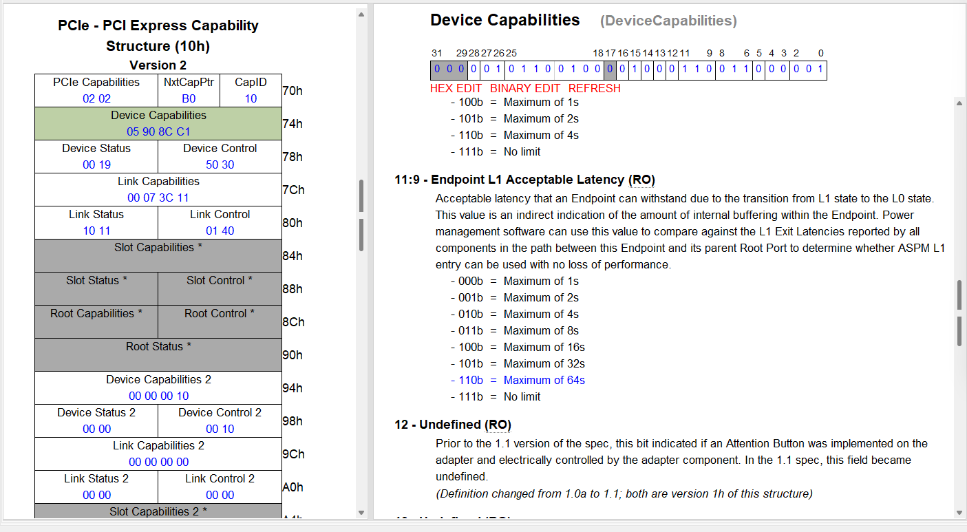Viewport: 967px width, 532px height.
Task: Click the REFRESH link
Action: [x=595, y=88]
